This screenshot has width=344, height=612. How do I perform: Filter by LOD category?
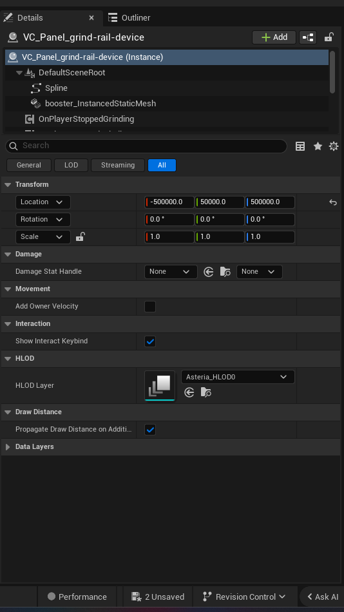[71, 165]
